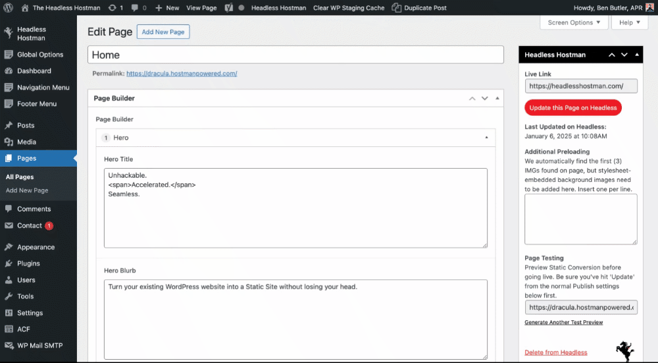Click the user avatar next to Howdy
The width and height of the screenshot is (658, 363).
coord(649,8)
